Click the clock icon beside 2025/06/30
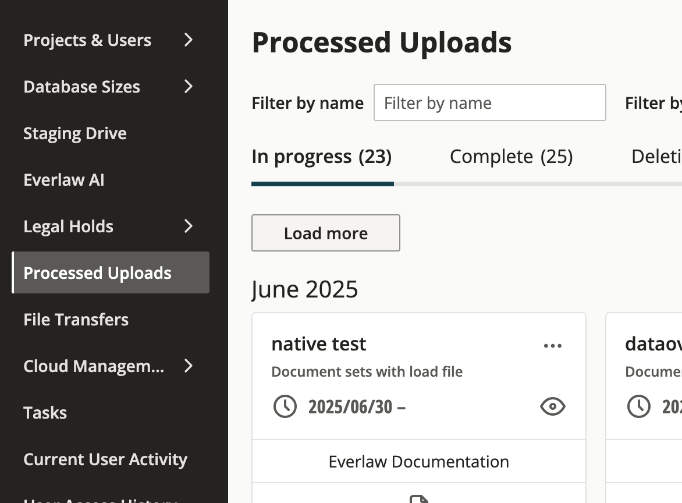 [x=285, y=406]
